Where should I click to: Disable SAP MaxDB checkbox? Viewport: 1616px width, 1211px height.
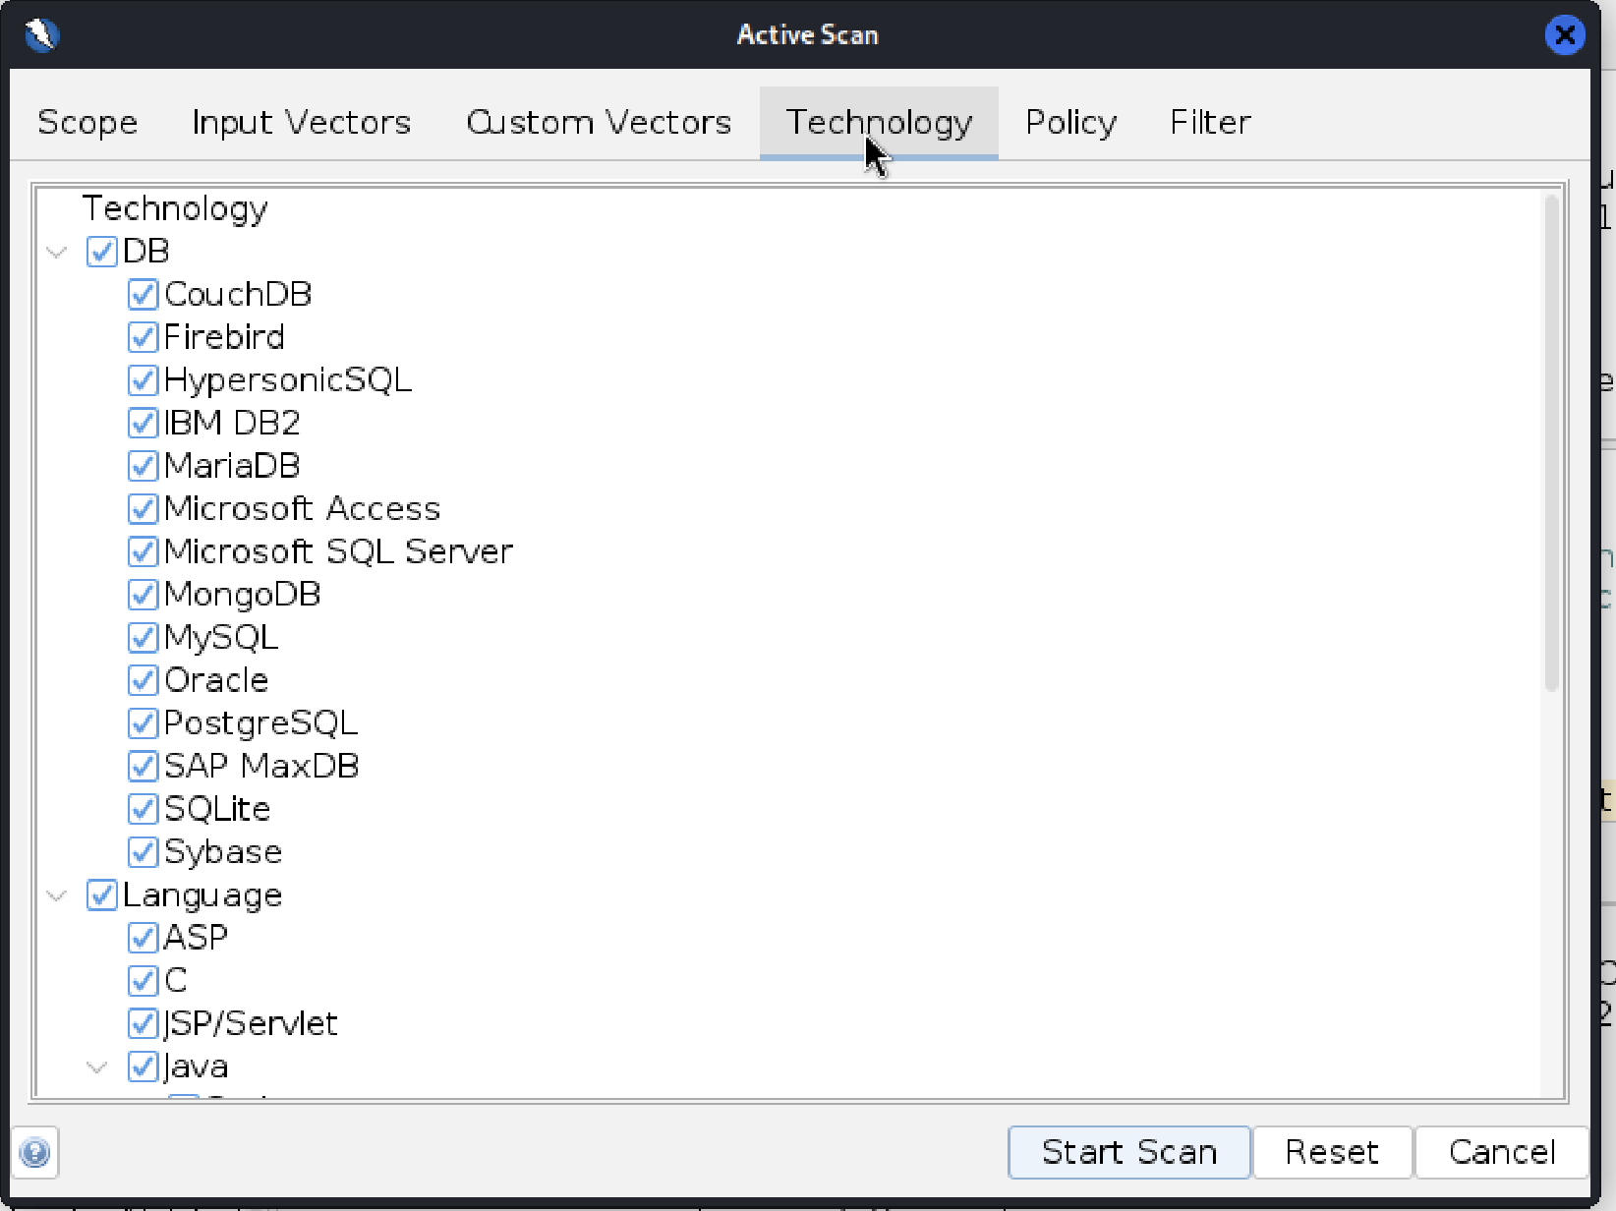143,766
